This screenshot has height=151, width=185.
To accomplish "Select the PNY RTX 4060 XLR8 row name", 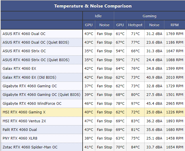I will 20,138.
